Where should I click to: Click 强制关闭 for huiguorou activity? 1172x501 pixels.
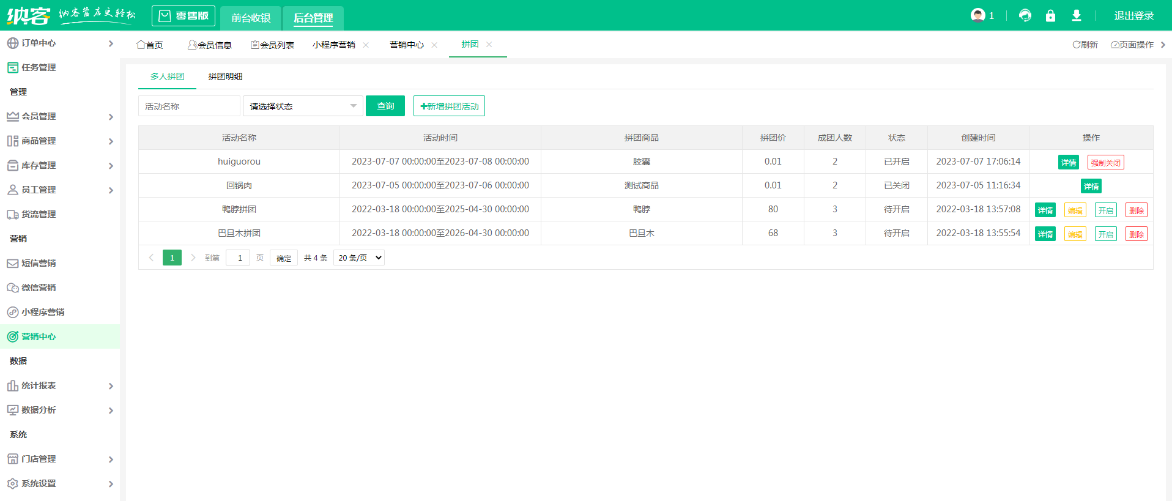coord(1105,162)
